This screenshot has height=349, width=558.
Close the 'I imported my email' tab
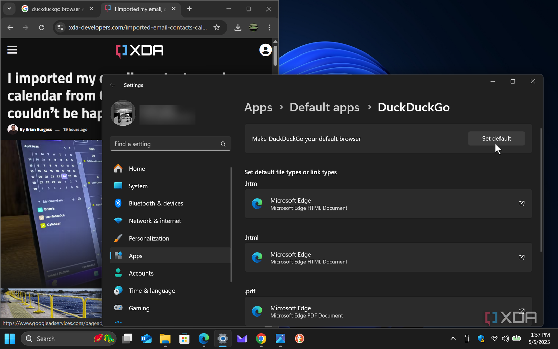(173, 9)
